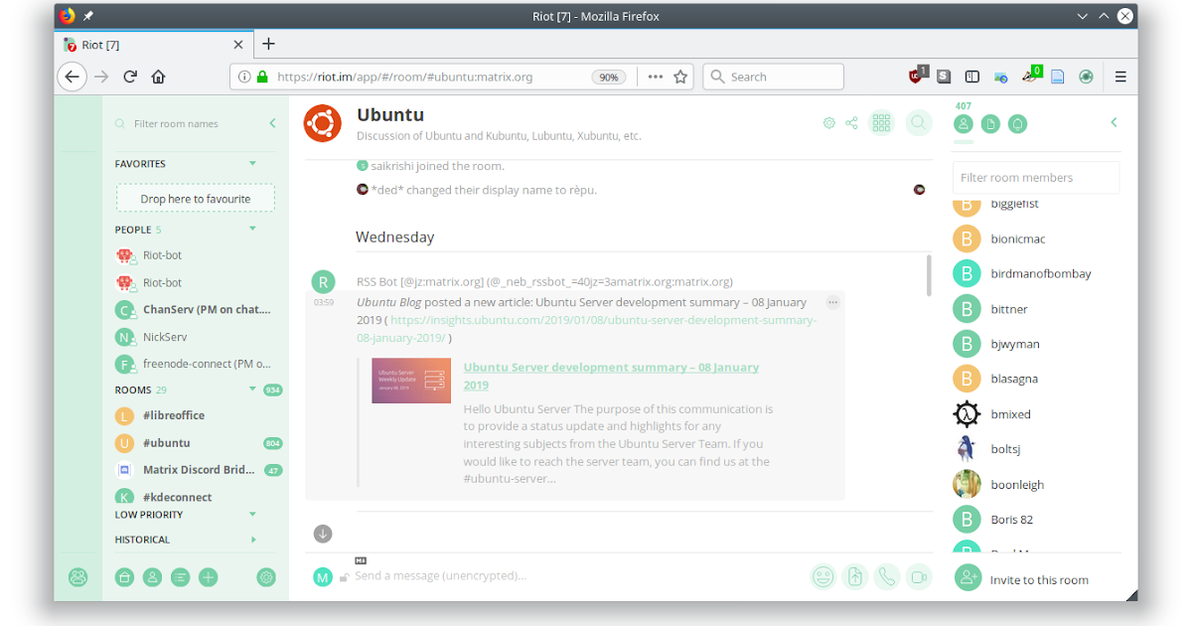Collapse the Rooms section

[x=252, y=390]
